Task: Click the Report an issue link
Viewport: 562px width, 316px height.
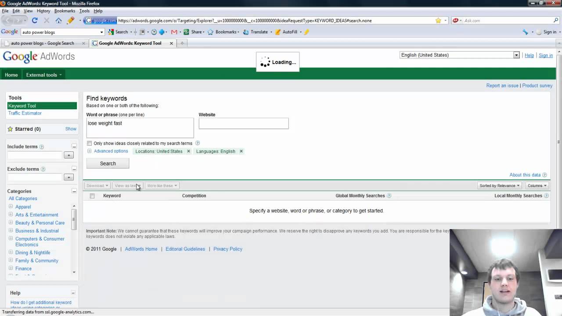Action: [502, 86]
